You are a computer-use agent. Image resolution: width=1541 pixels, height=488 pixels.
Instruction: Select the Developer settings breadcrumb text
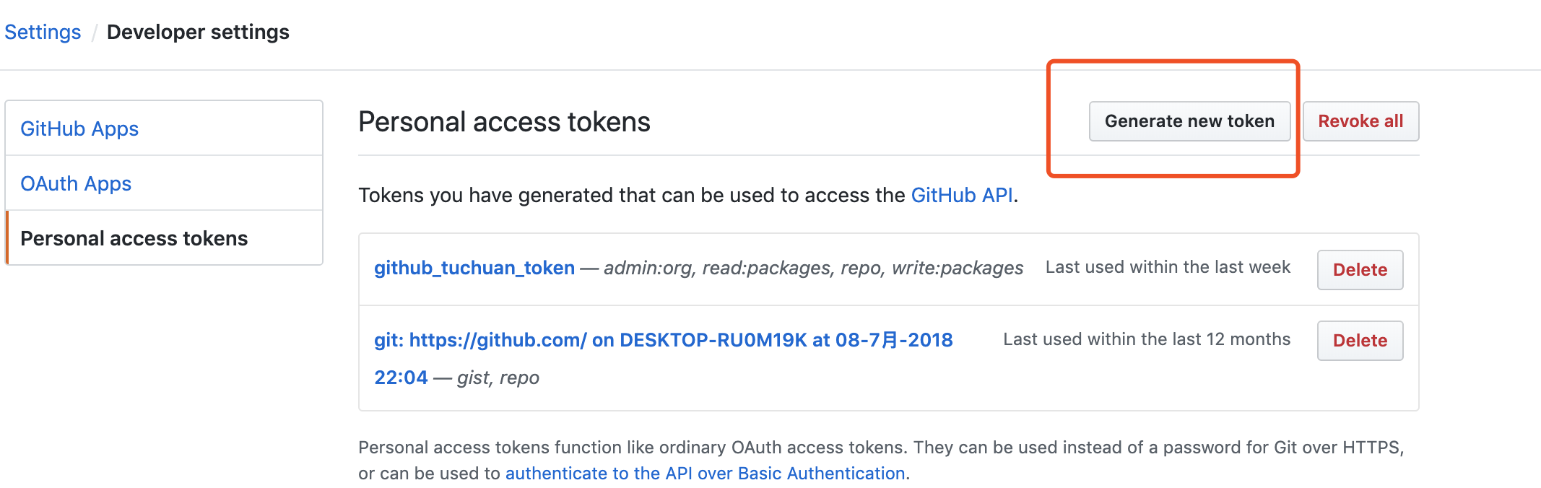click(197, 32)
